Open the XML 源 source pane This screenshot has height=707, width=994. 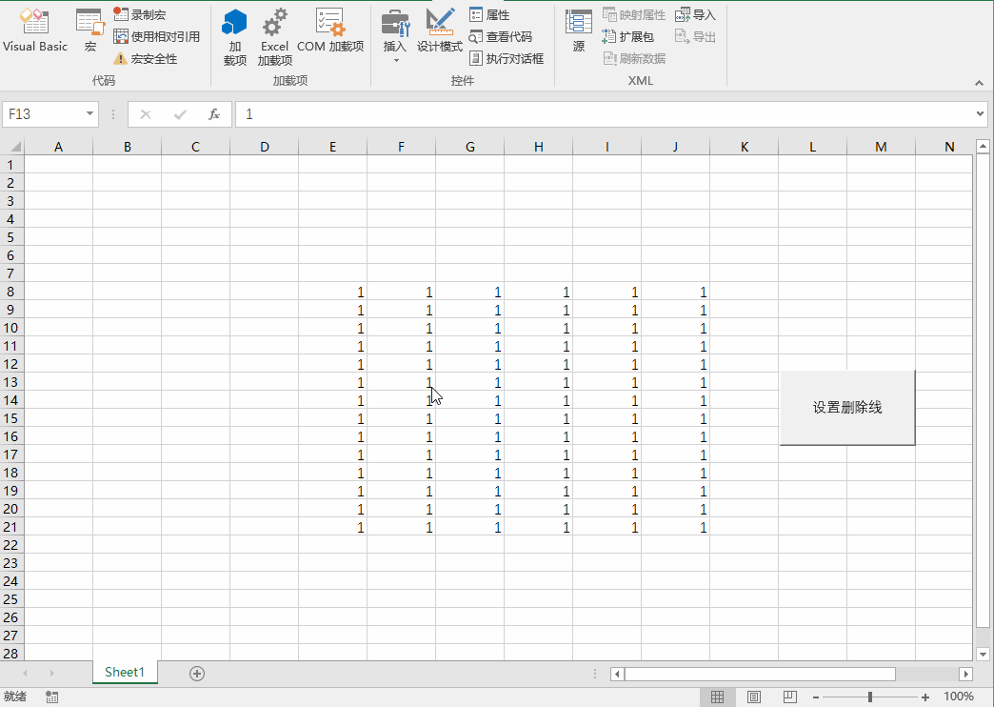578,30
